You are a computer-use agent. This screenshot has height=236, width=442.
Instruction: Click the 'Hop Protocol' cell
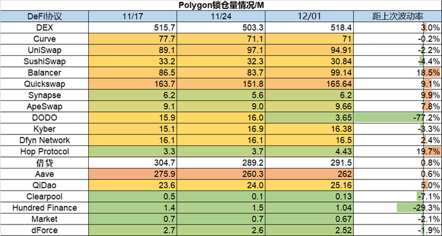coord(44,151)
